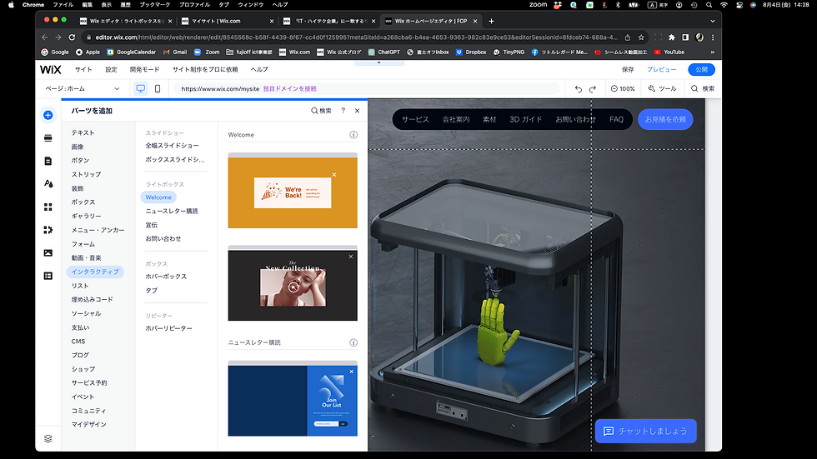The image size is (817, 459).
Task: Switch to desktop view icon
Action: (141, 88)
